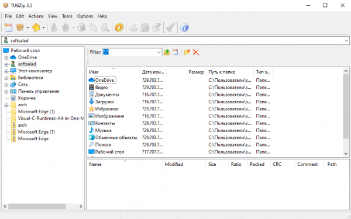The width and height of the screenshot is (351, 219).
Task: Click the Музыка note icon in list
Action: tap(92, 130)
